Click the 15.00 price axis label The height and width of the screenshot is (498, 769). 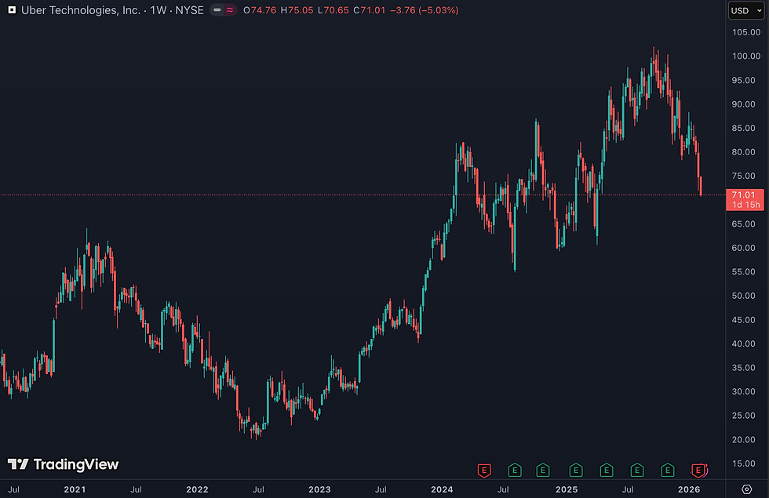[744, 463]
